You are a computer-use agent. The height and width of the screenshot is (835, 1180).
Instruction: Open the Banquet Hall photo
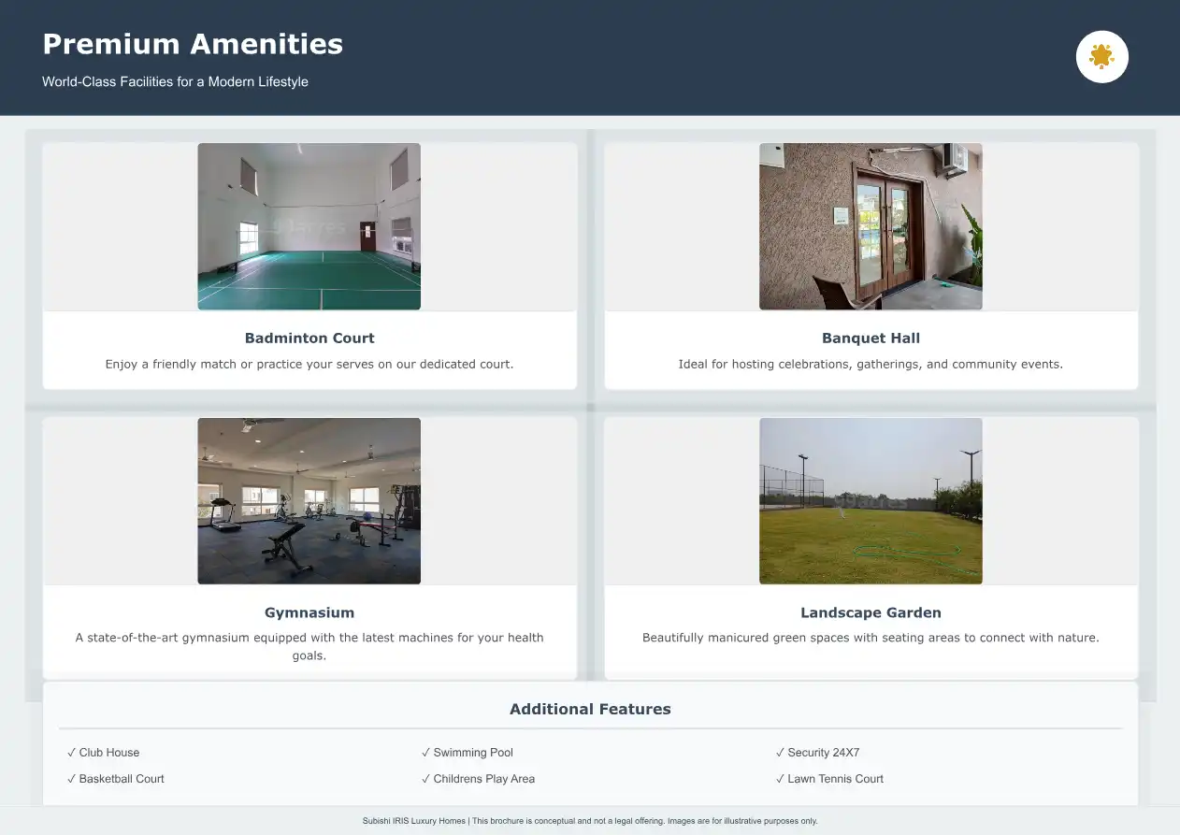point(870,226)
